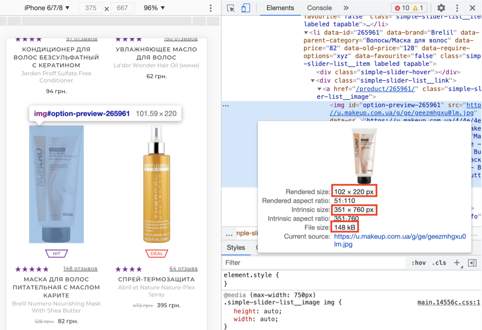The height and width of the screenshot is (330, 482).
Task: Click the new style rule plus icon
Action: (456, 262)
